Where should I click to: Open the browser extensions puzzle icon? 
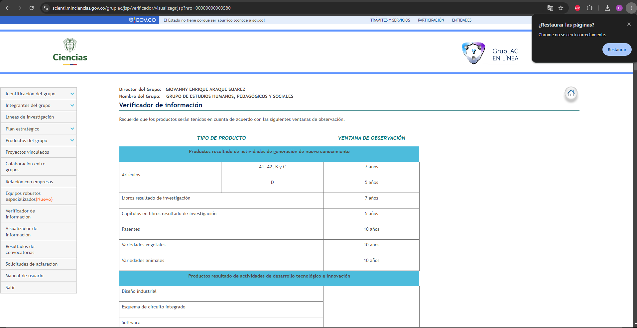click(x=589, y=8)
